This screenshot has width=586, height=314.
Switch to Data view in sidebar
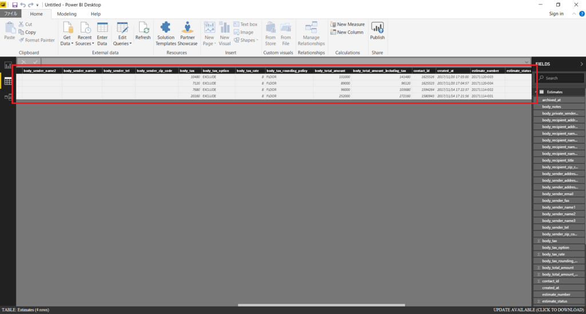pyautogui.click(x=8, y=81)
